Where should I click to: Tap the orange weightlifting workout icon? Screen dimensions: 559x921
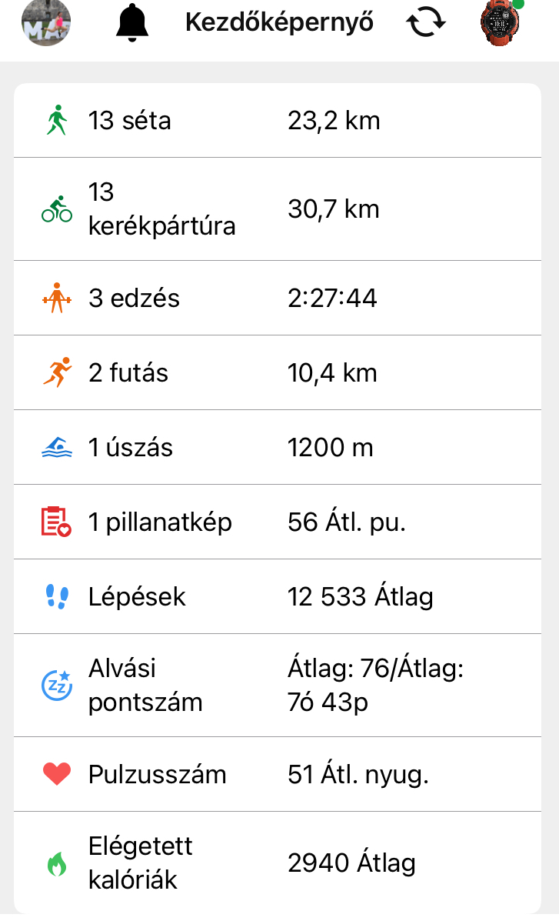[56, 299]
